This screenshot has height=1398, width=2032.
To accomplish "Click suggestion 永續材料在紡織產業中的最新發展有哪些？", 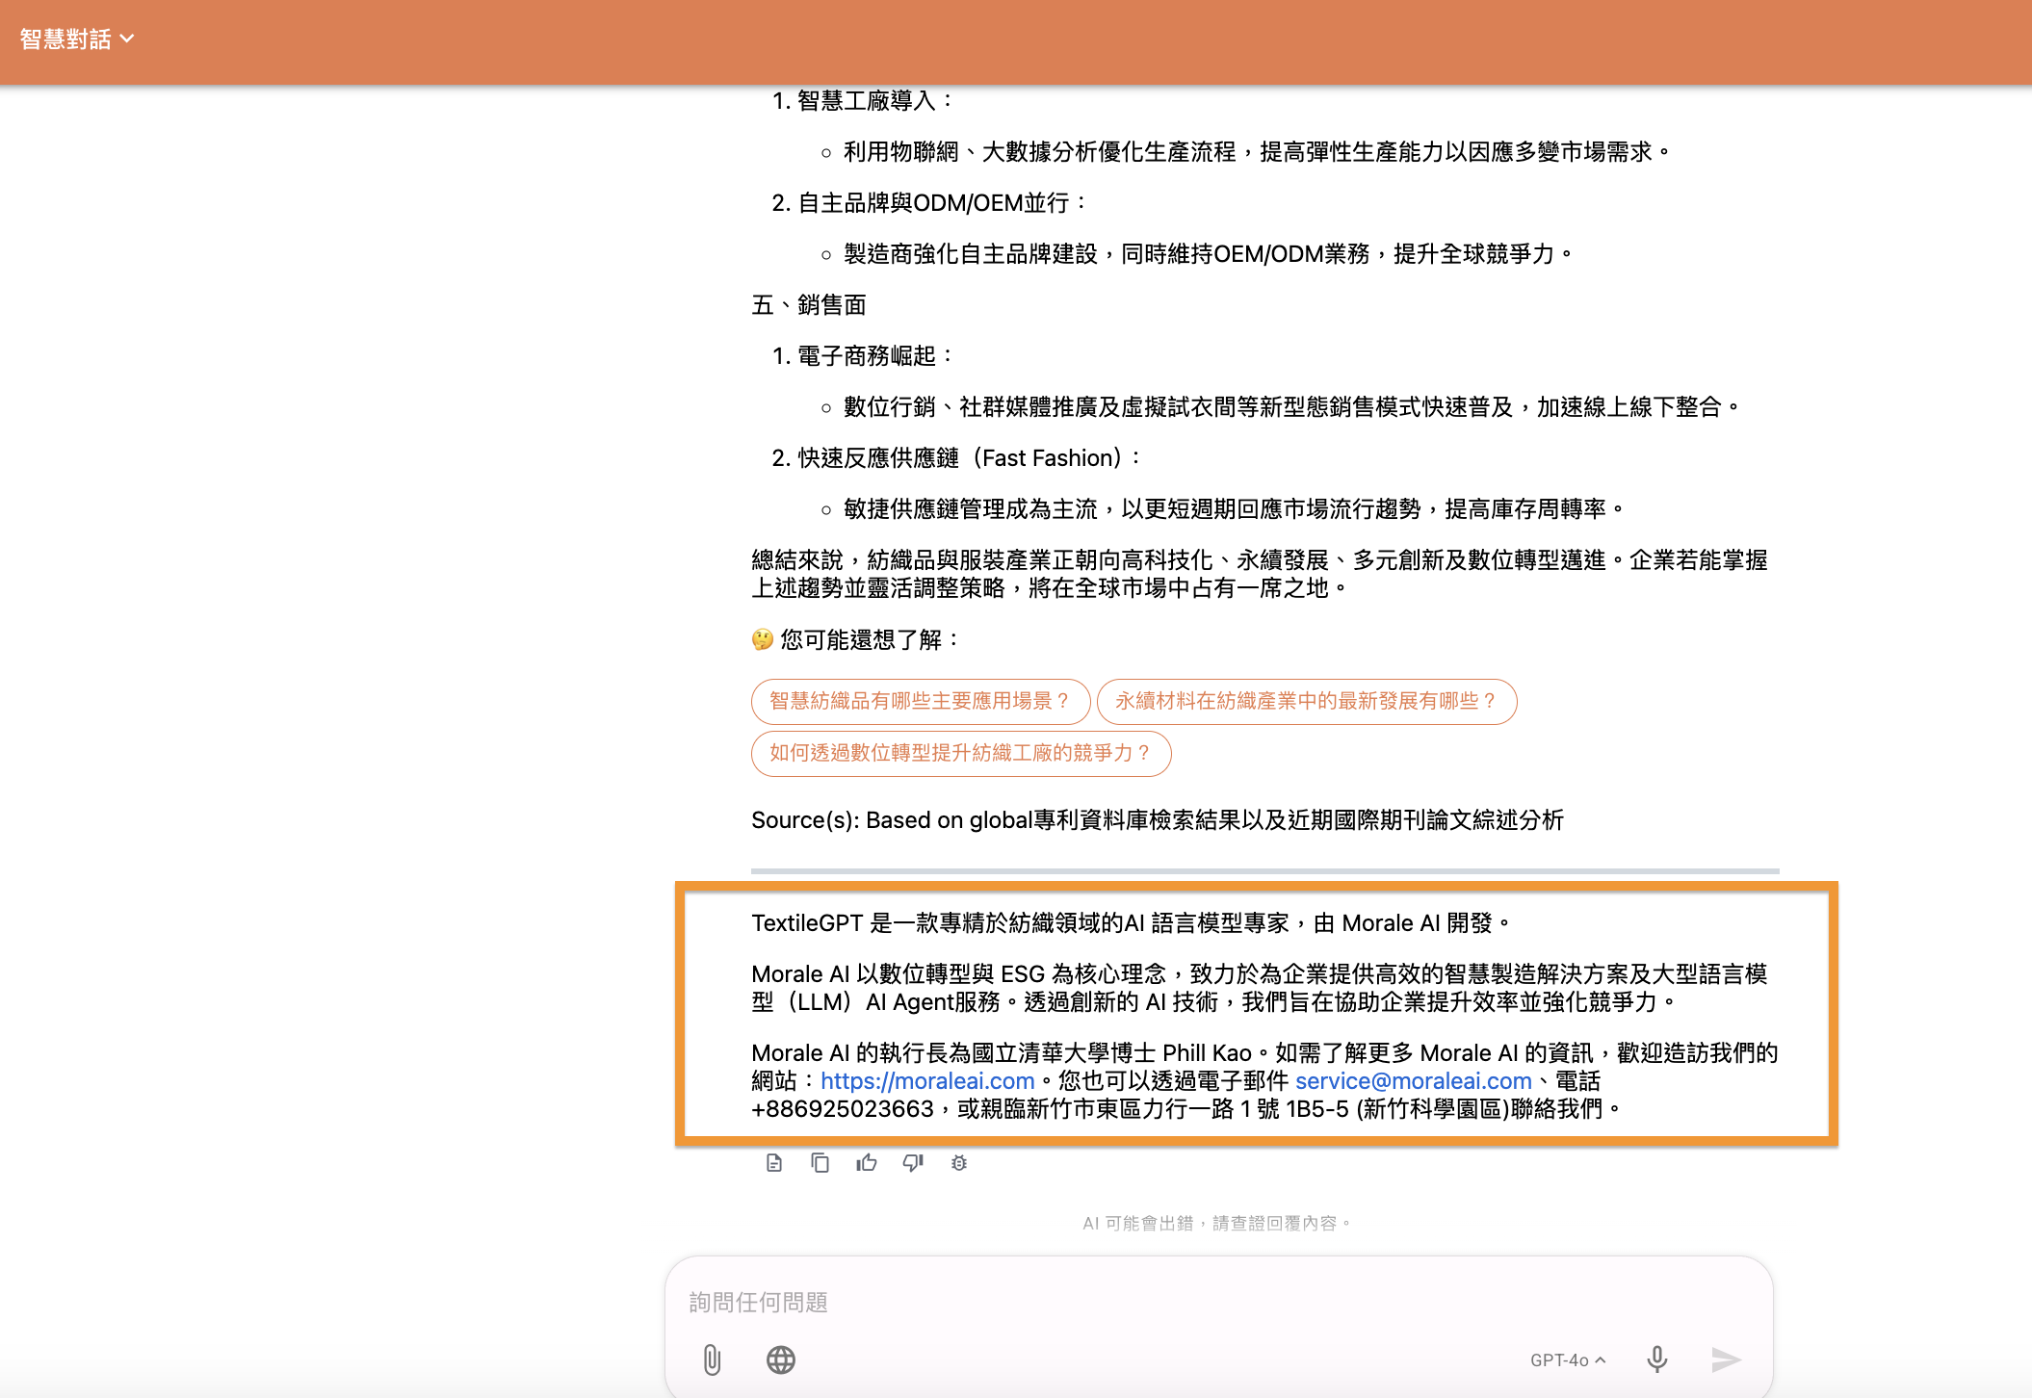I will tap(1307, 702).
